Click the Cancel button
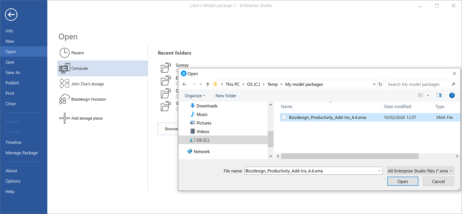Viewport: 462px width, 214px height. coord(438,181)
